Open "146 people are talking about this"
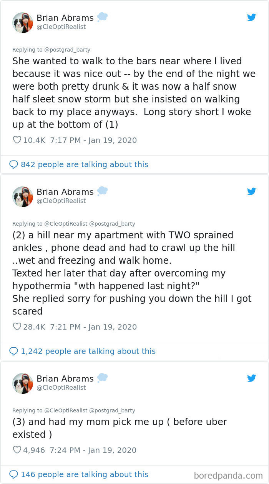 [x=83, y=474]
